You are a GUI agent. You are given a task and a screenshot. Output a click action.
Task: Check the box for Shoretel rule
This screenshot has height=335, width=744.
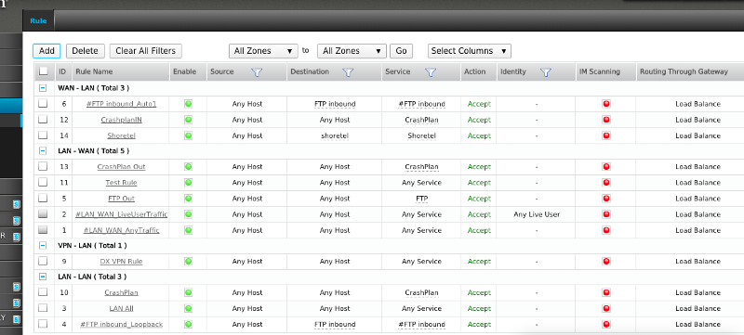click(x=43, y=135)
